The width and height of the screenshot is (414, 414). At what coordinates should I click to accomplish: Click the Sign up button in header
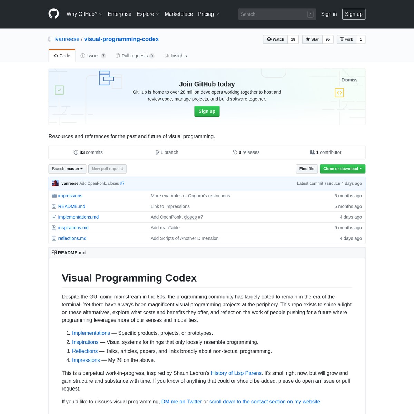[354, 14]
